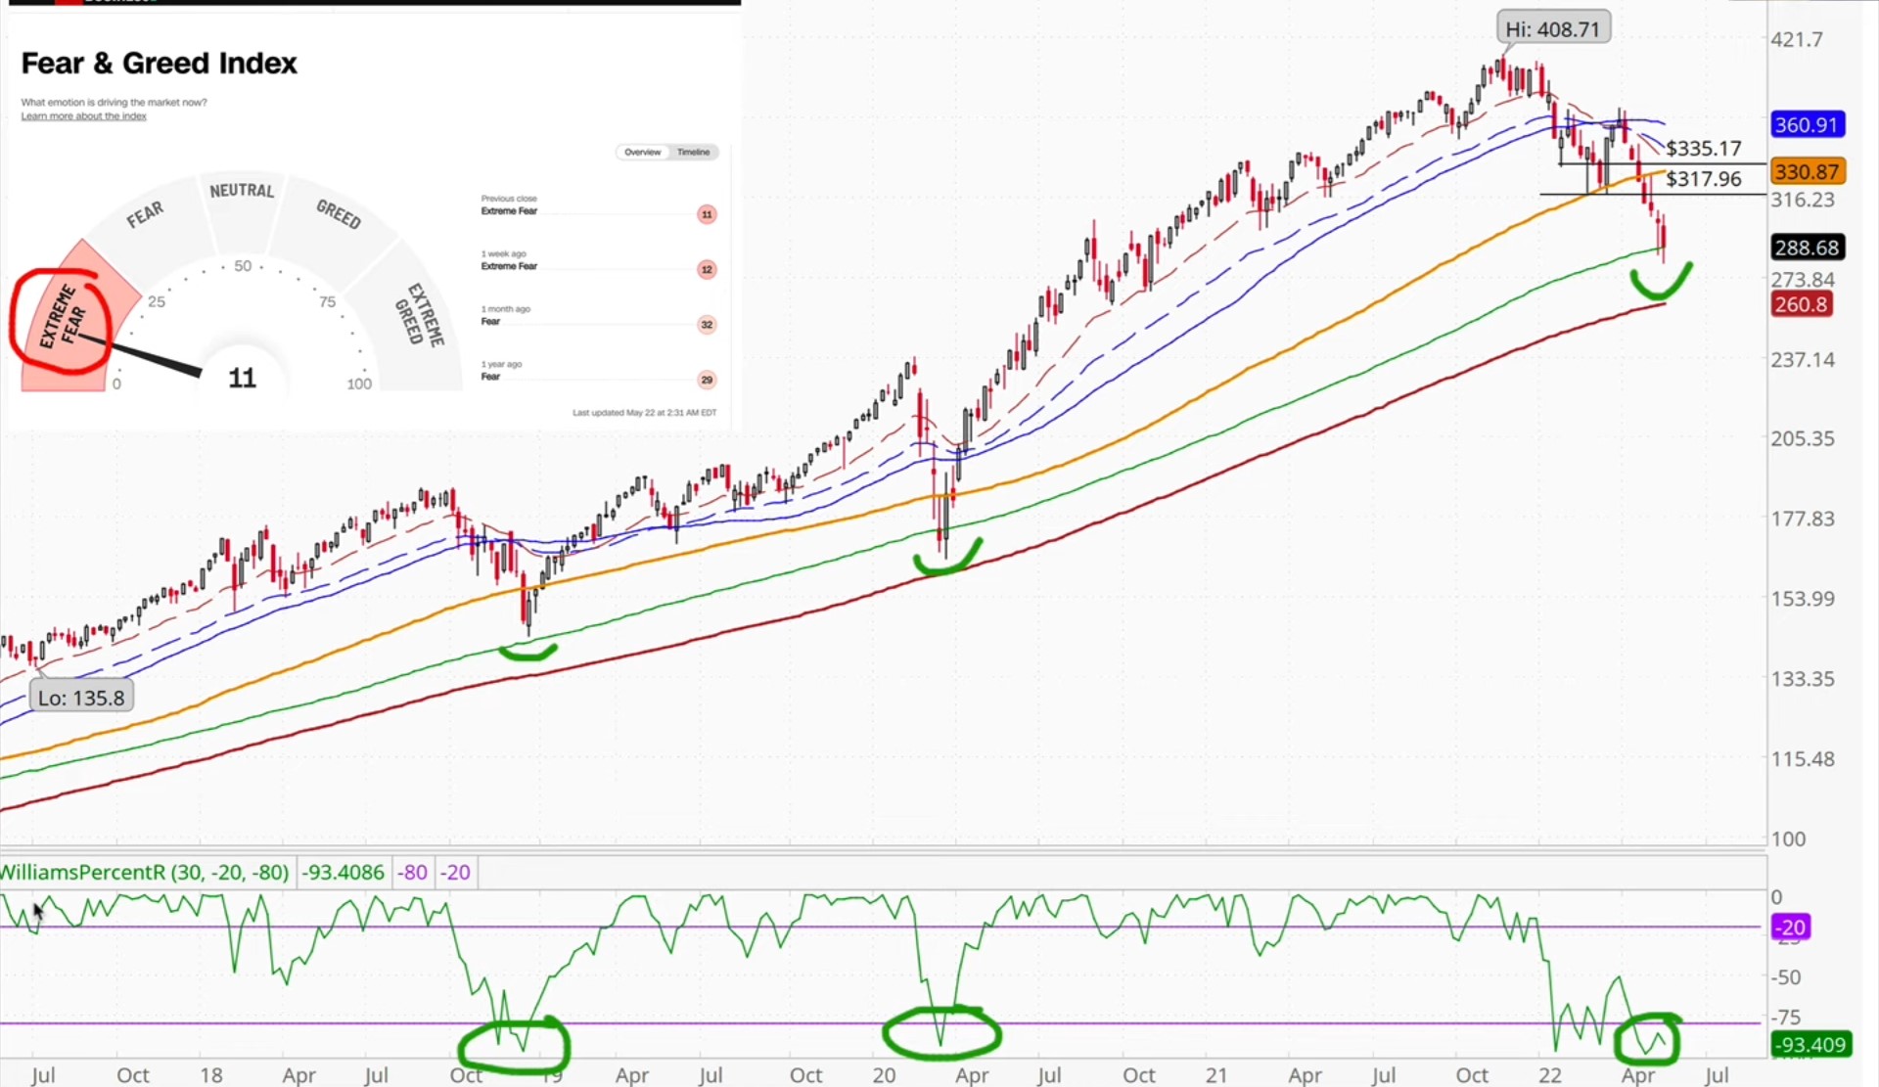Open the WilliamsPercentR (30, -20, -80) study label
1879x1087 pixels.
pos(145,872)
